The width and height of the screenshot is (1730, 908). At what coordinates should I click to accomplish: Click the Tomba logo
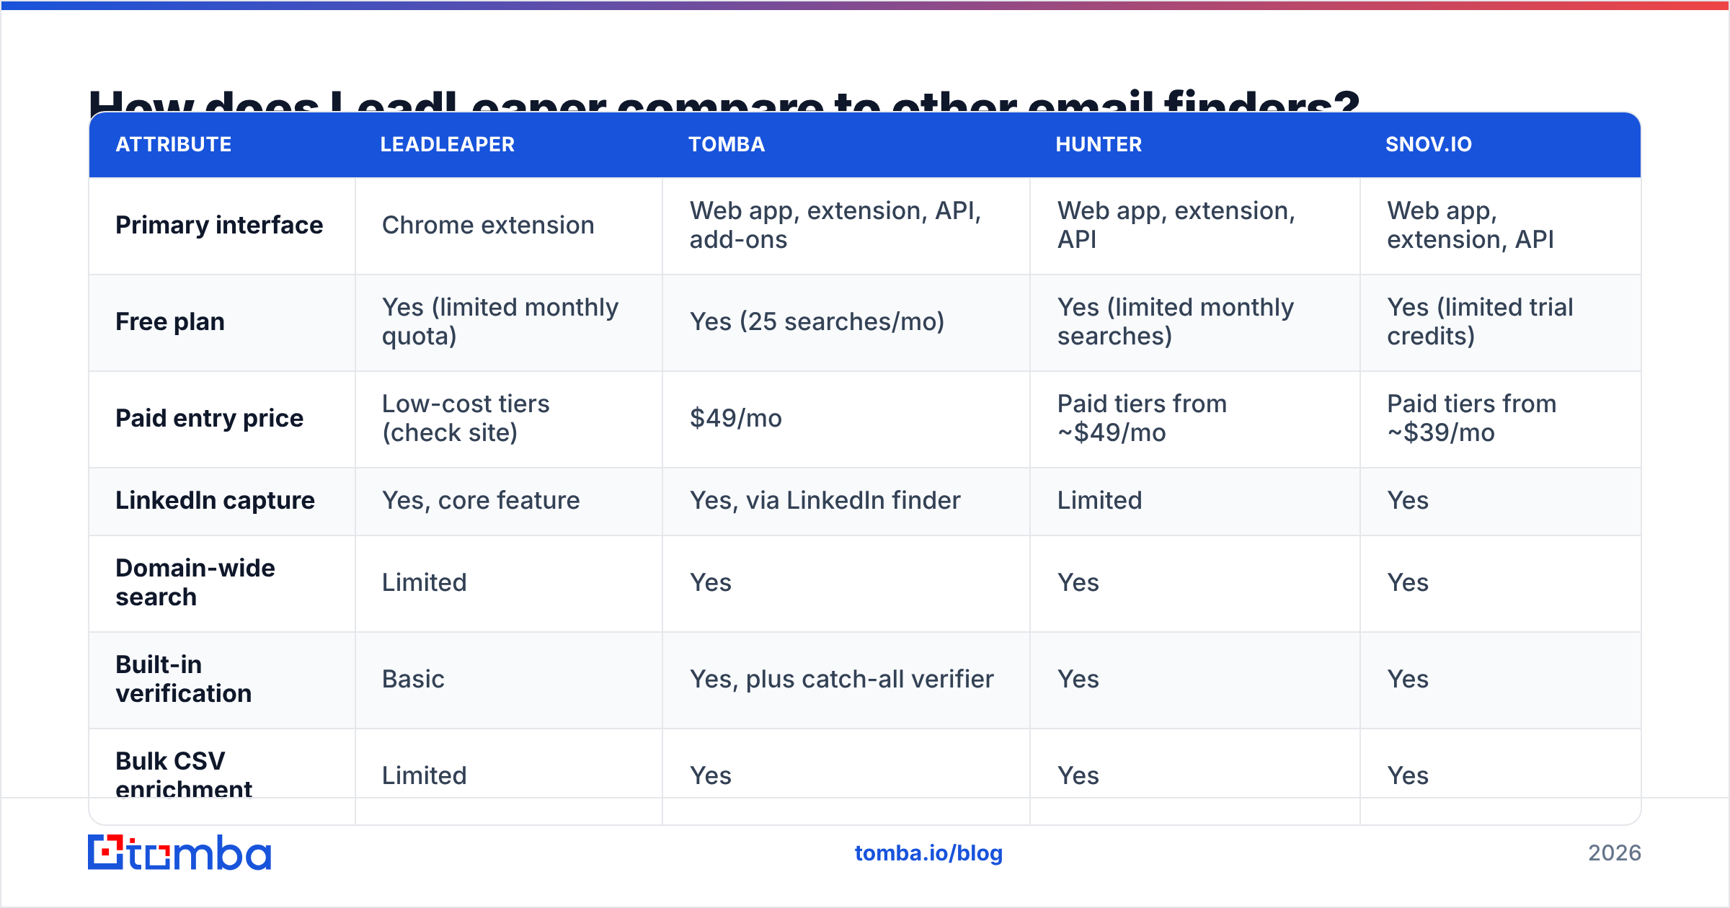[x=179, y=853]
